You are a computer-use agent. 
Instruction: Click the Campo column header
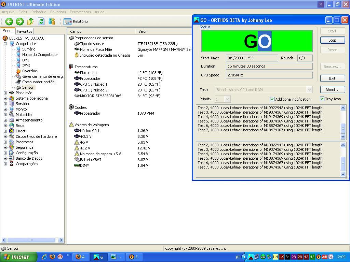[101, 31]
